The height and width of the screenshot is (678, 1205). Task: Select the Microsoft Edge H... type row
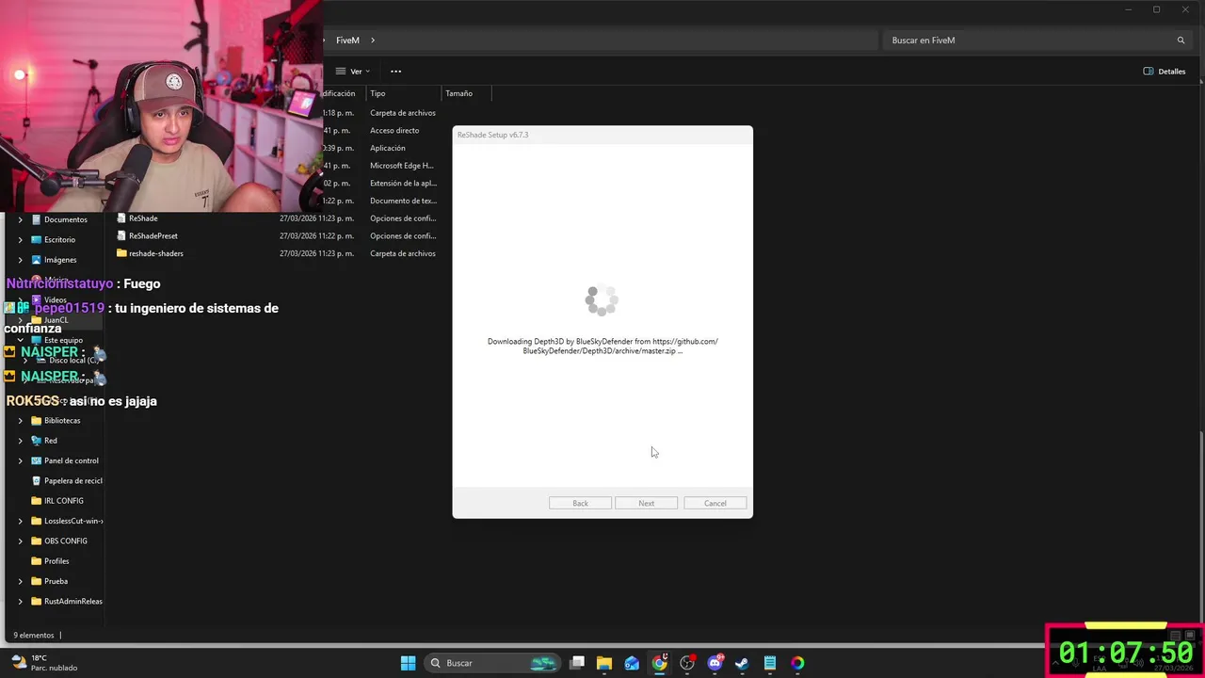tap(402, 166)
